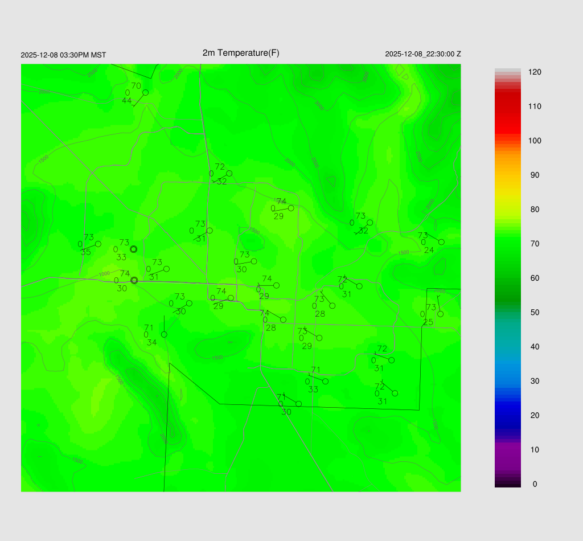
Task: Select the southernmost station marker reading 71/30
Action: click(x=298, y=404)
